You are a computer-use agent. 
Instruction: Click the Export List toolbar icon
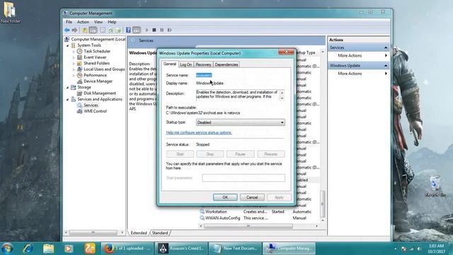coord(118,30)
